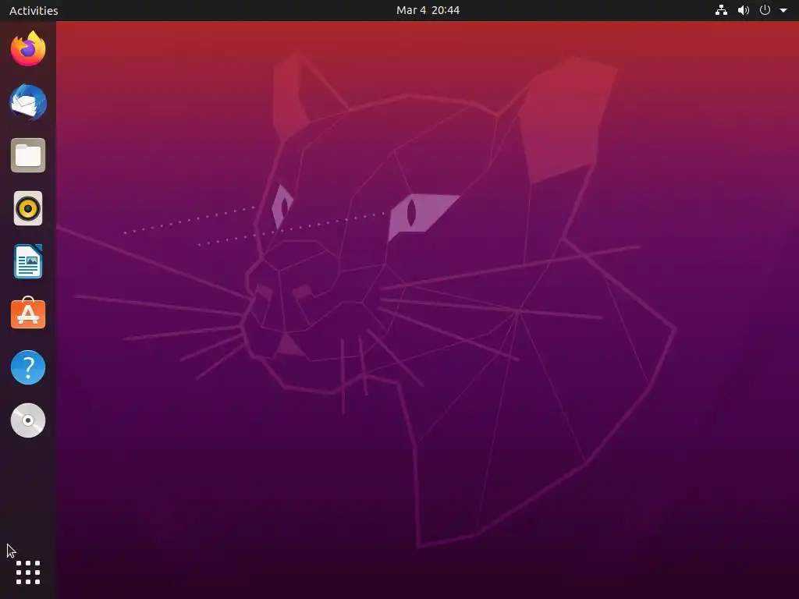Launch Rhythmbox music player

28,208
